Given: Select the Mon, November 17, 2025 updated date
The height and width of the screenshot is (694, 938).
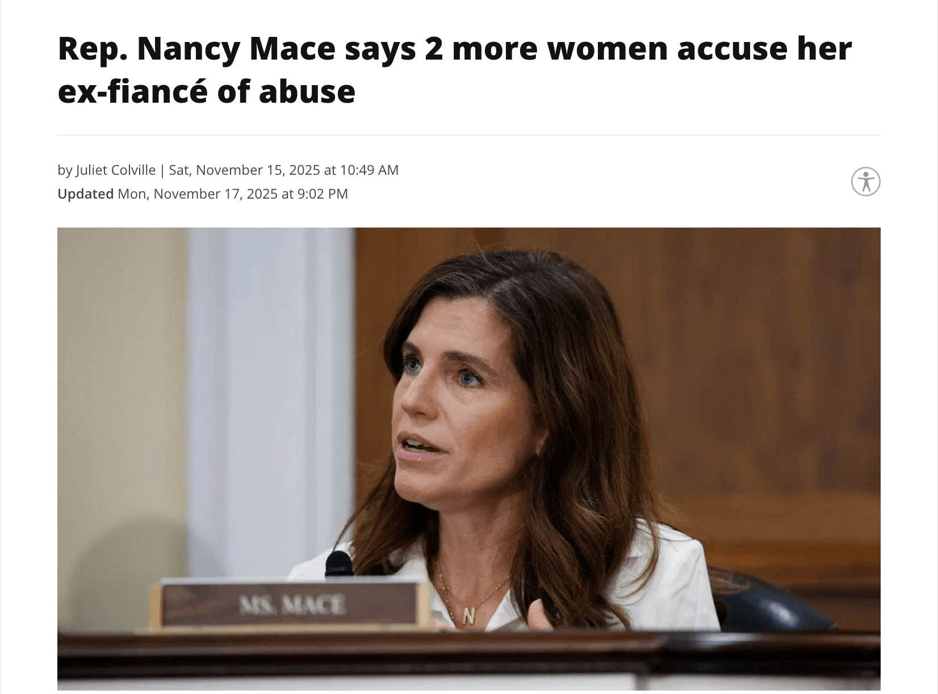Looking at the screenshot, I should (x=197, y=194).
